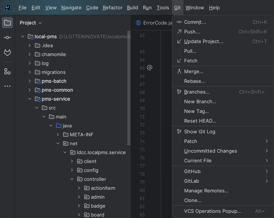The image size is (274, 218).
Task: Collapse the pms-service module
Action: [x=30, y=99]
